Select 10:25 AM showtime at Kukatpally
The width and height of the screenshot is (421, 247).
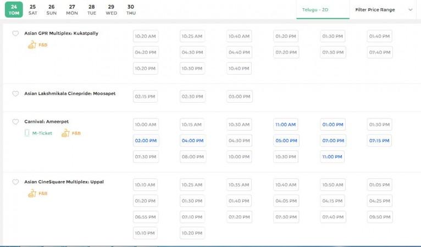point(192,36)
